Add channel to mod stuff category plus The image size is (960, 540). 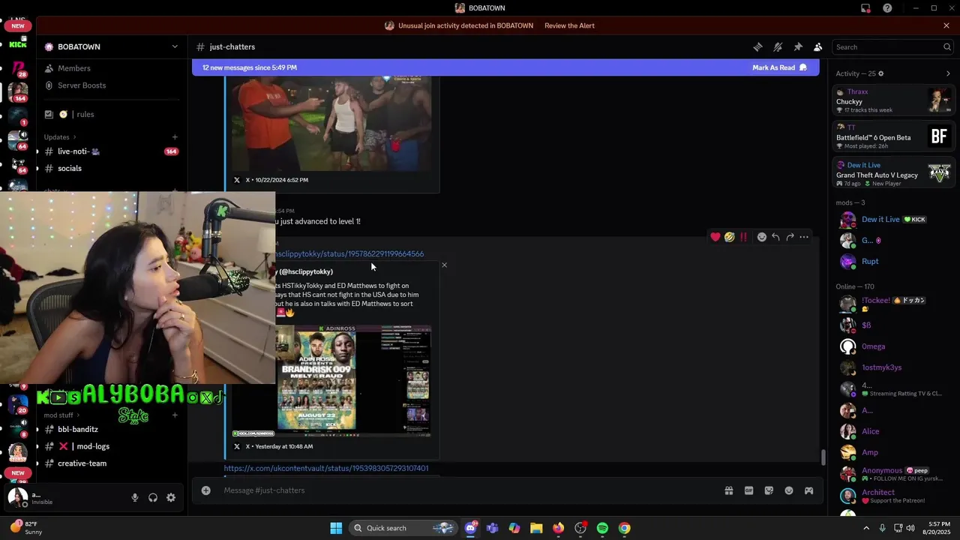pyautogui.click(x=175, y=415)
